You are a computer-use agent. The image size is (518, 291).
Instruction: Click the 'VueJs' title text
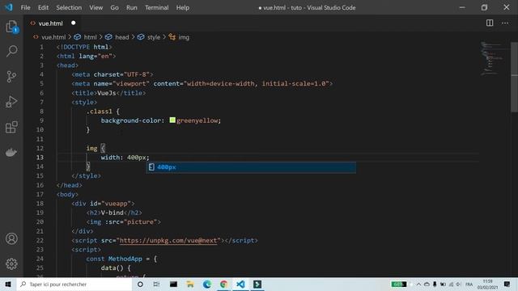point(107,93)
